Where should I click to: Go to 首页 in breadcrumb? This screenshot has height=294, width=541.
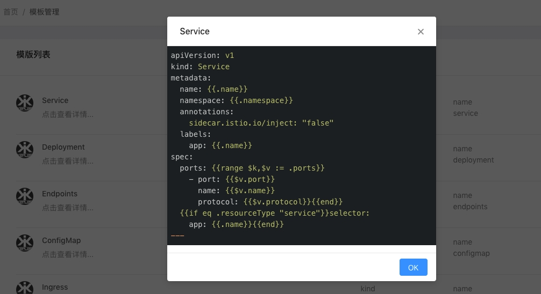click(x=11, y=12)
